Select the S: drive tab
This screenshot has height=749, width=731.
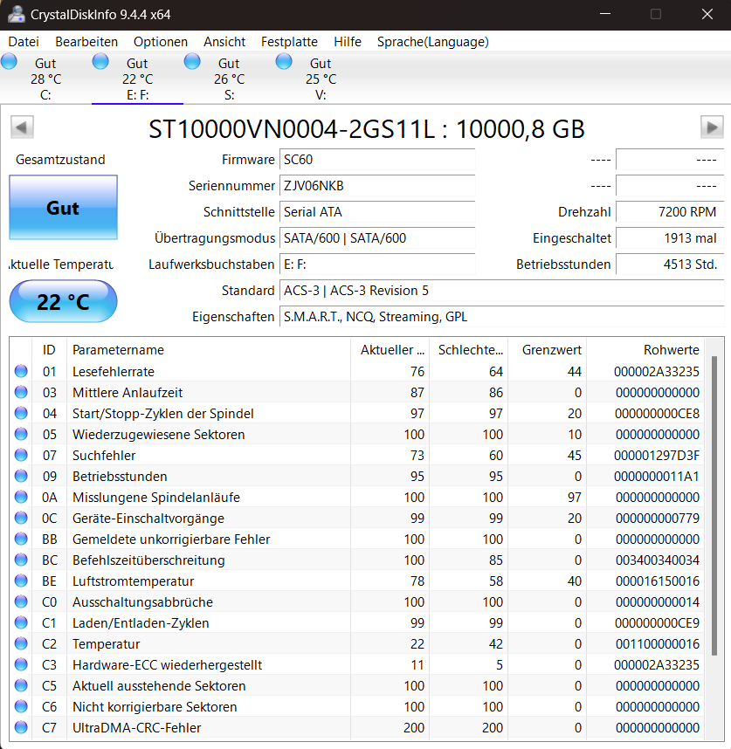[230, 79]
